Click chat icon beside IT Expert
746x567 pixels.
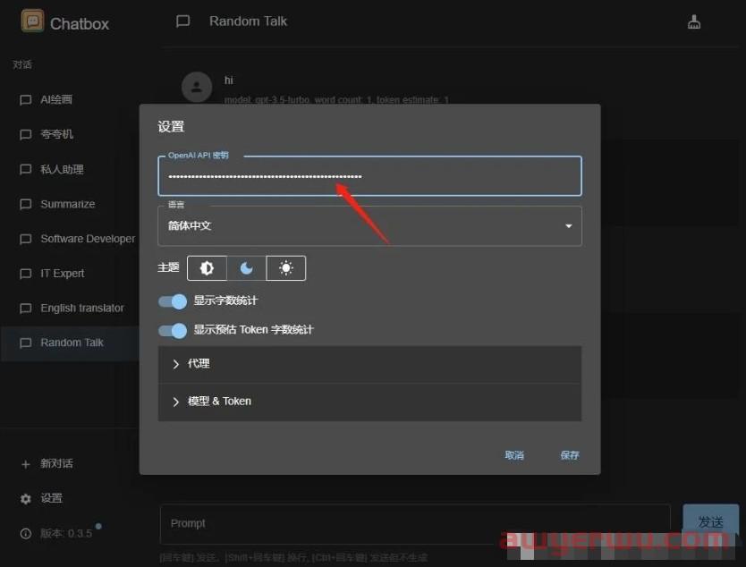click(25, 274)
